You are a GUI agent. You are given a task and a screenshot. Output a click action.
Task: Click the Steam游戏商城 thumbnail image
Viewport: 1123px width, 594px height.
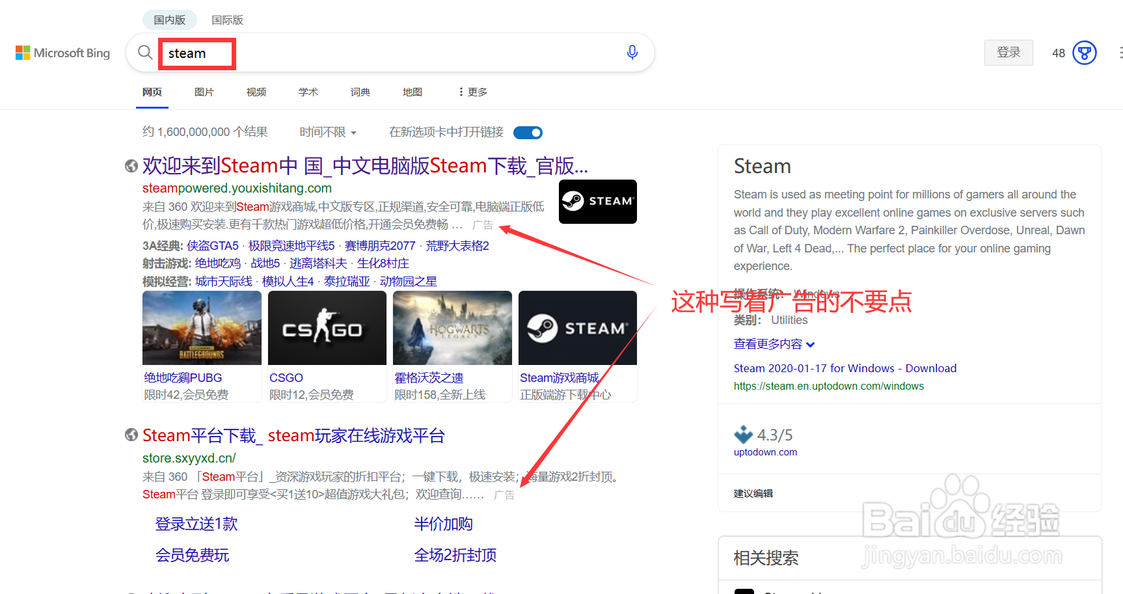click(x=578, y=328)
